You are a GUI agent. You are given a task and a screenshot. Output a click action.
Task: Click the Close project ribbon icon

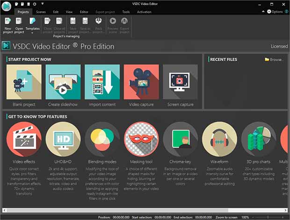tap(48, 21)
